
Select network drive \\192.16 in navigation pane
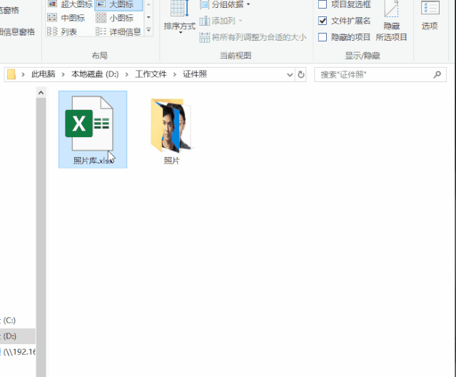coord(18,352)
